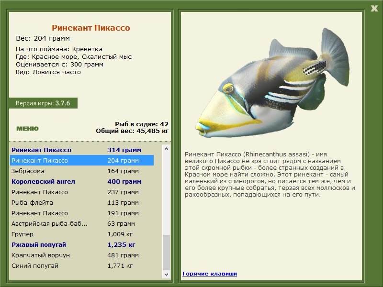Select the Рыба-флейта 113 грамм row
383x287 pixels.
[82, 202]
